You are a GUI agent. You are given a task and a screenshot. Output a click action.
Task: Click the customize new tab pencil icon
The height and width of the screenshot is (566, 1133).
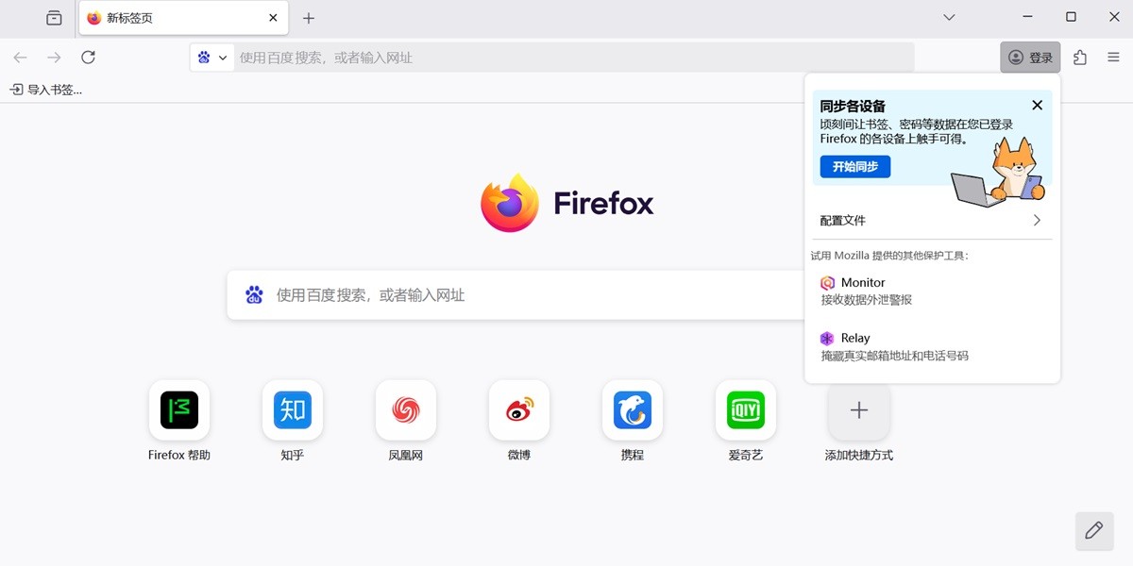tap(1093, 531)
